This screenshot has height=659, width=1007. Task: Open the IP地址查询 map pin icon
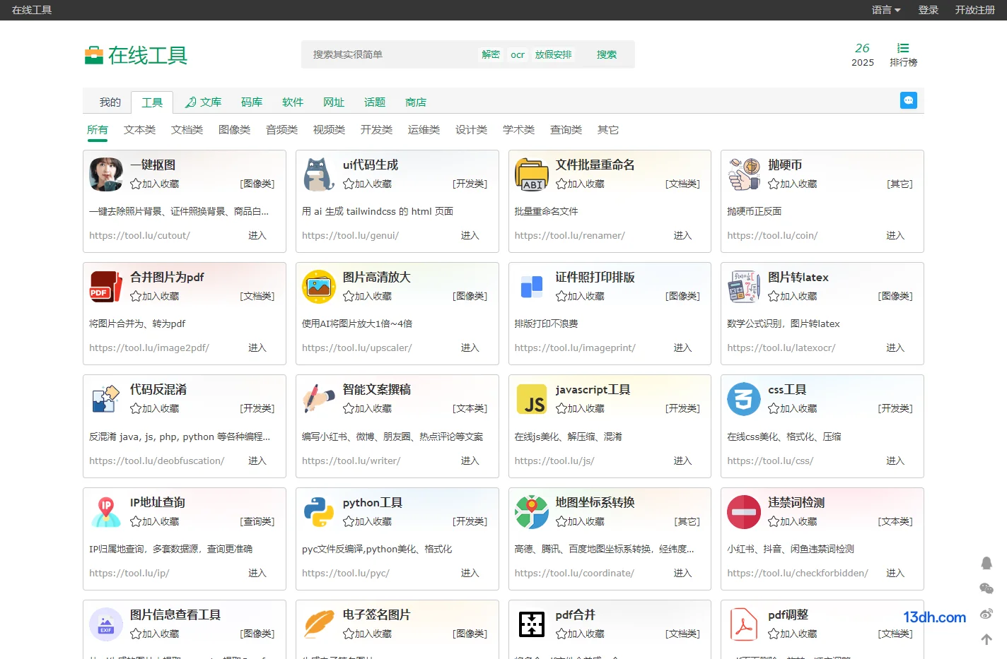coord(106,511)
